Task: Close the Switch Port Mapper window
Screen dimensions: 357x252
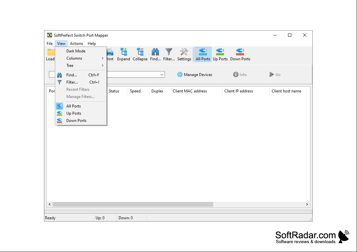Action: pos(305,35)
